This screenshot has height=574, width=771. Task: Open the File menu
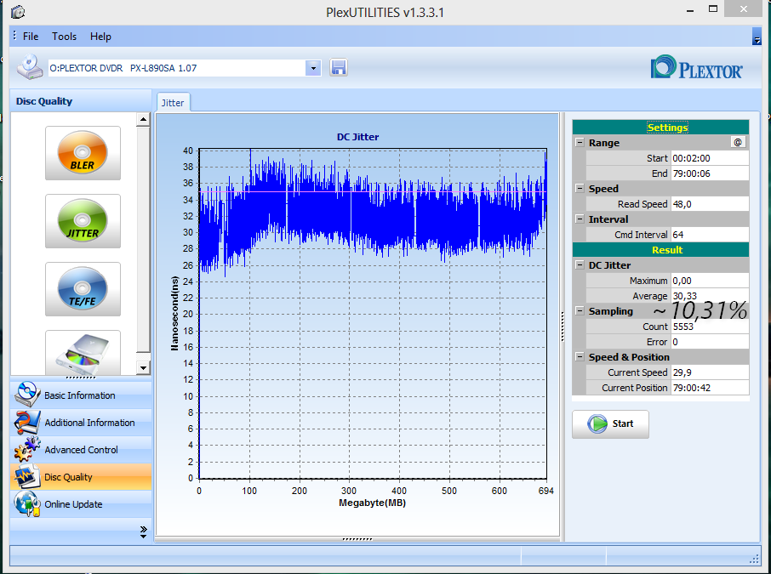click(31, 37)
